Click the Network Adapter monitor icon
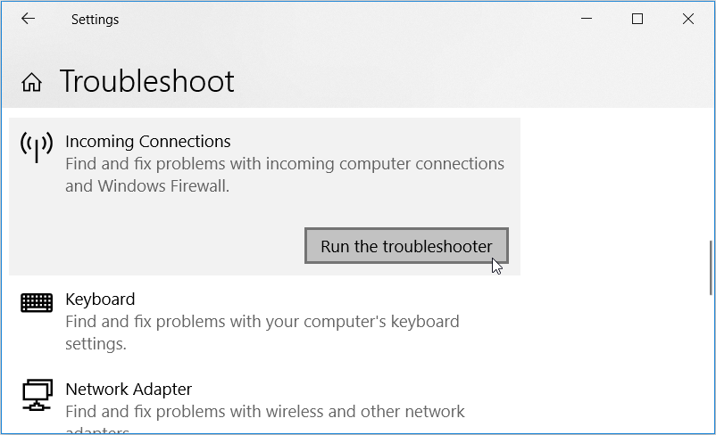 pos(37,393)
